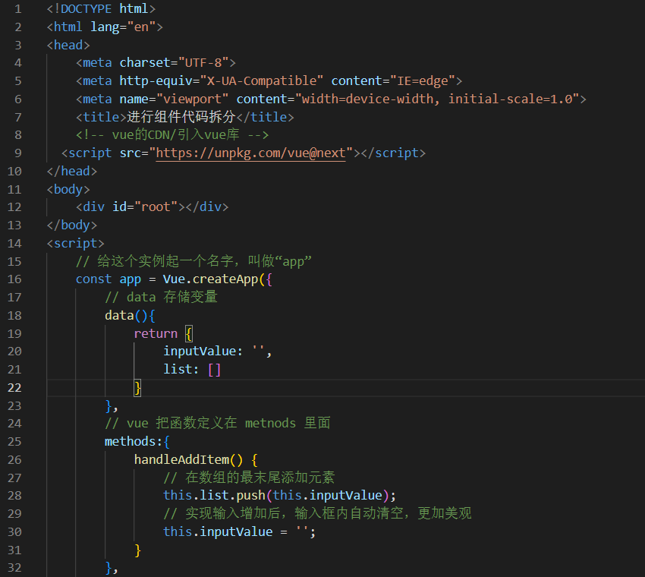The width and height of the screenshot is (645, 577).
Task: Click the return keyword
Action: (x=156, y=334)
